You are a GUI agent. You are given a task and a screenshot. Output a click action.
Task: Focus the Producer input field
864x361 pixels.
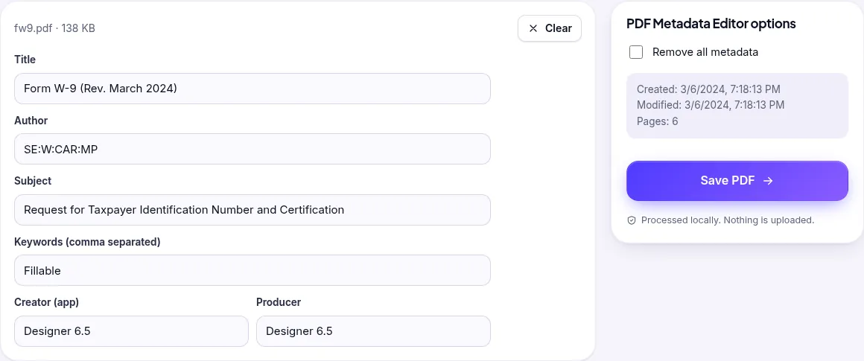(373, 331)
